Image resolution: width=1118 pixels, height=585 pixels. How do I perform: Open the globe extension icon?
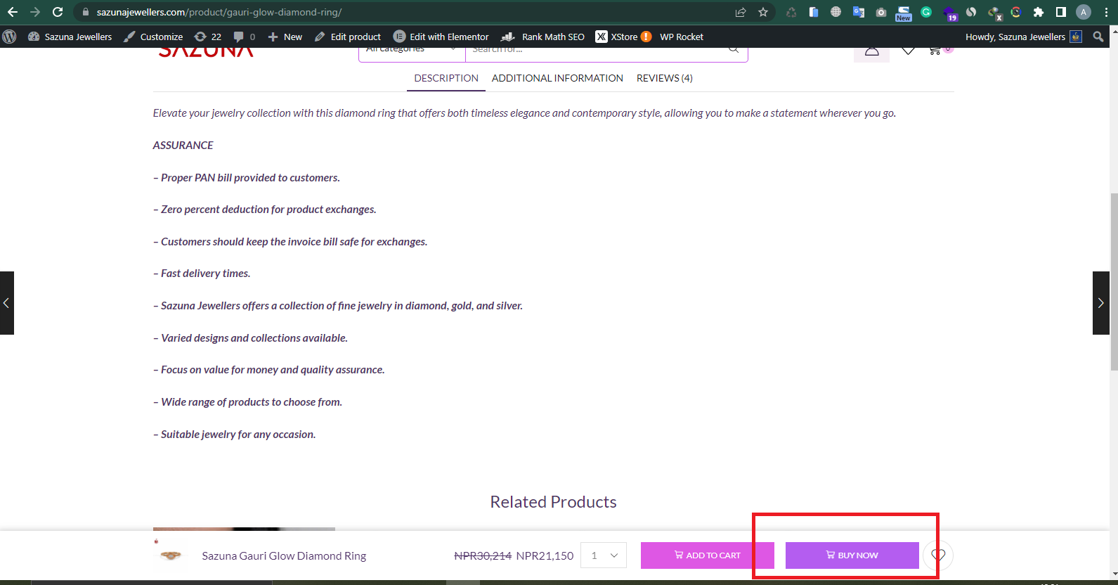click(x=836, y=12)
